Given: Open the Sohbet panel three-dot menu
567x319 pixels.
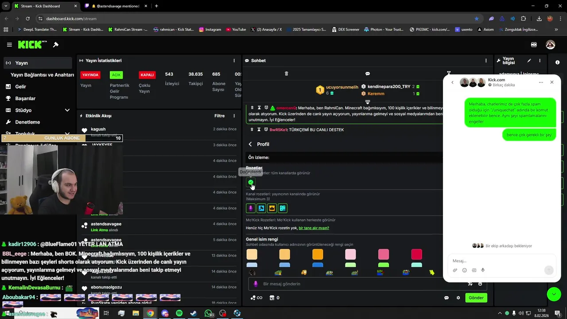Looking at the screenshot, I should (x=486, y=61).
